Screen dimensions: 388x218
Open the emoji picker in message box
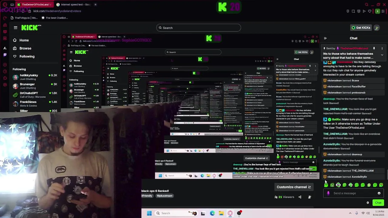tap(379, 193)
